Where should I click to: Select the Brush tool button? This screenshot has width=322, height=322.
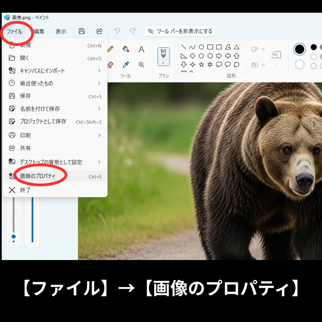pyautogui.click(x=163, y=53)
